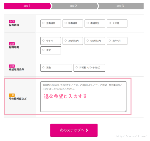Select 今すぐ for job change timing

51,41
